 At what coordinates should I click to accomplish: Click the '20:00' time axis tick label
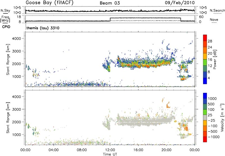(166, 150)
